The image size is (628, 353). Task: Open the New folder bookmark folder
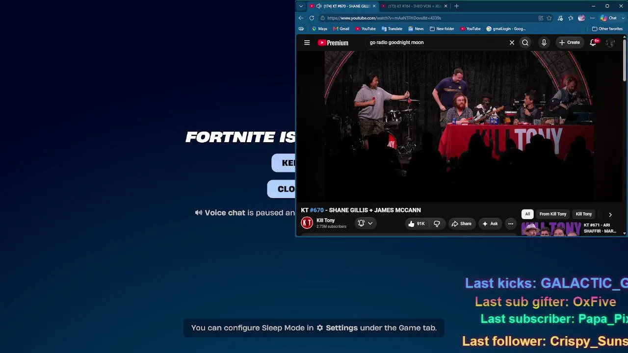point(442,29)
